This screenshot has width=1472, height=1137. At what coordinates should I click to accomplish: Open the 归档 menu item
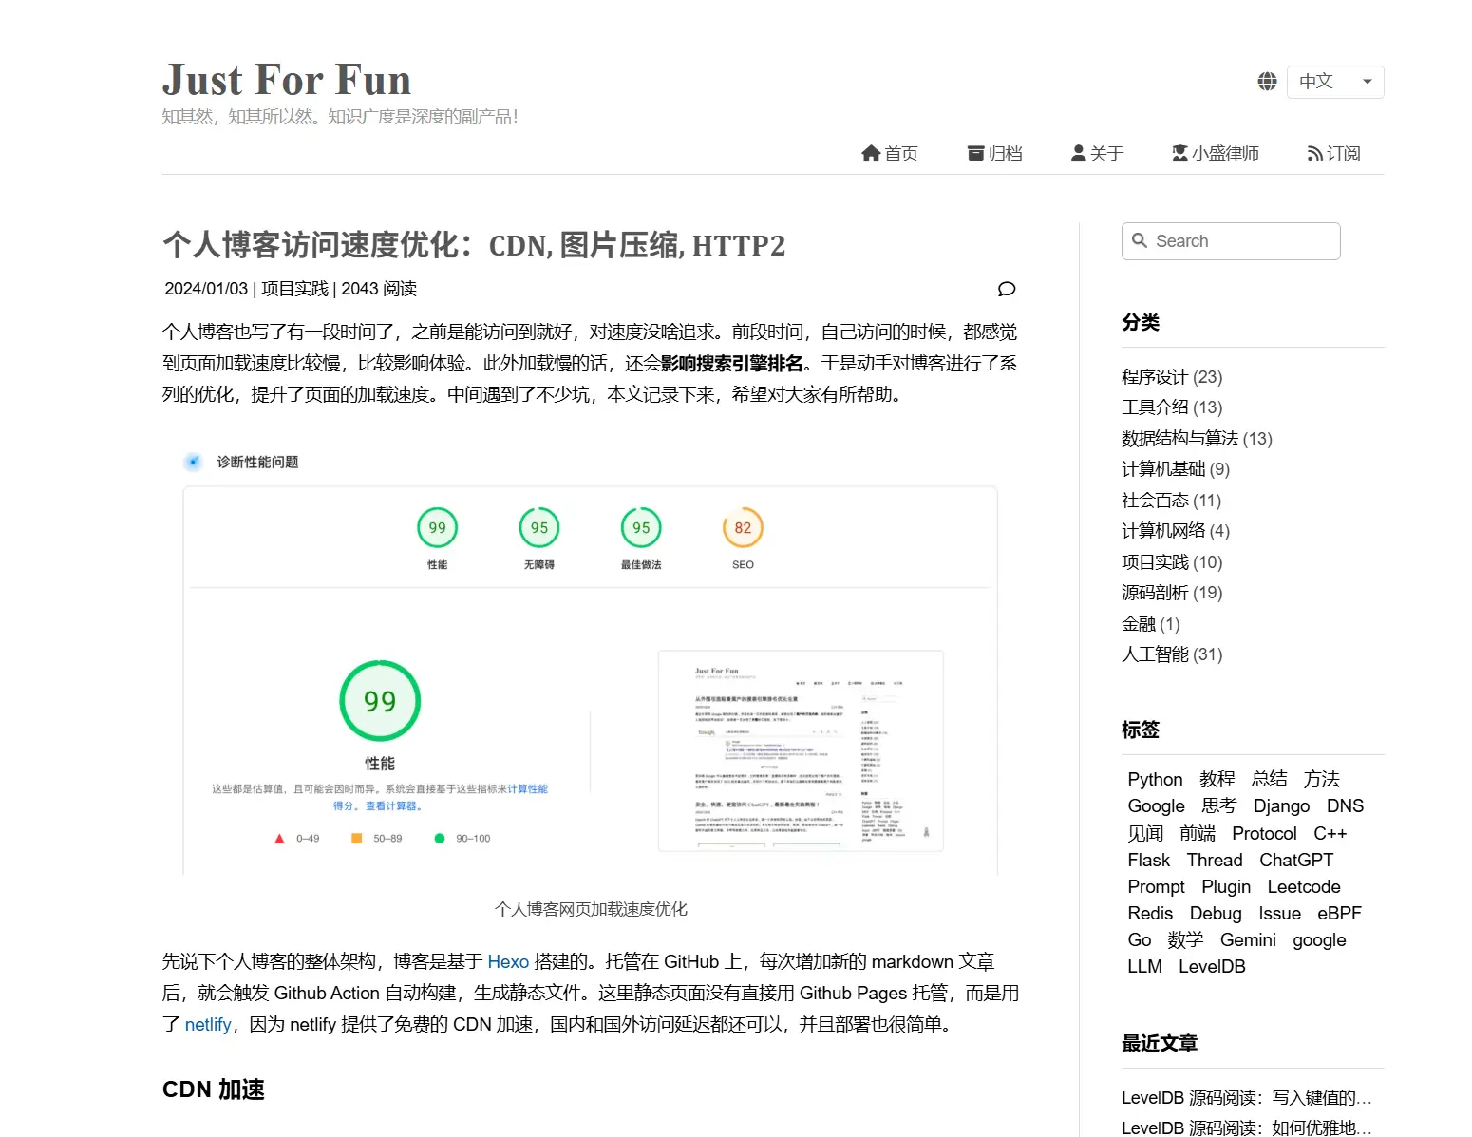click(x=1005, y=154)
